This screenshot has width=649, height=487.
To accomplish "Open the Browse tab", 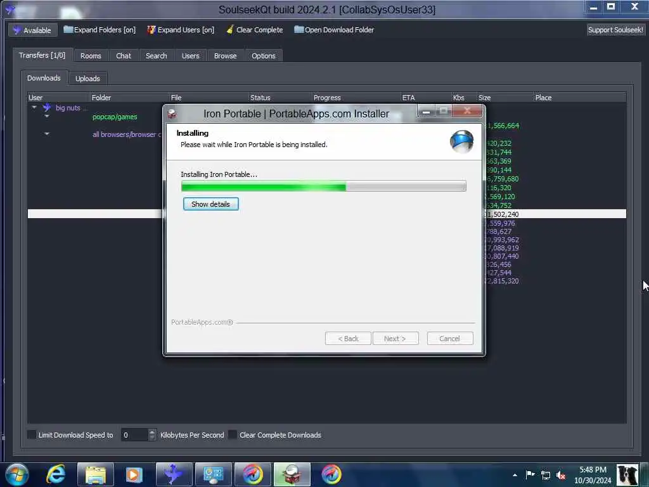I will [225, 56].
